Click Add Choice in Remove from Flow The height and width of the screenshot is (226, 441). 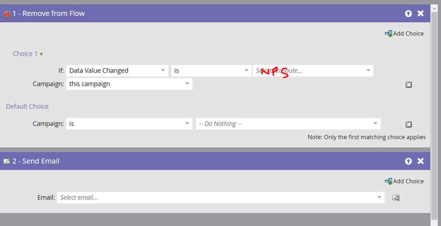404,33
